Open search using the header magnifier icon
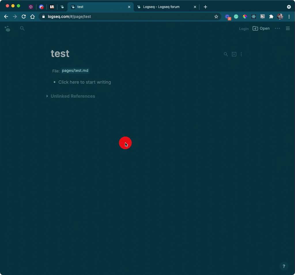 click(x=22, y=28)
